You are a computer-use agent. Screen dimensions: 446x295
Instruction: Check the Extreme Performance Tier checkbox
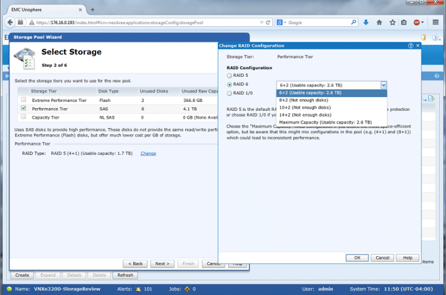tap(23, 99)
